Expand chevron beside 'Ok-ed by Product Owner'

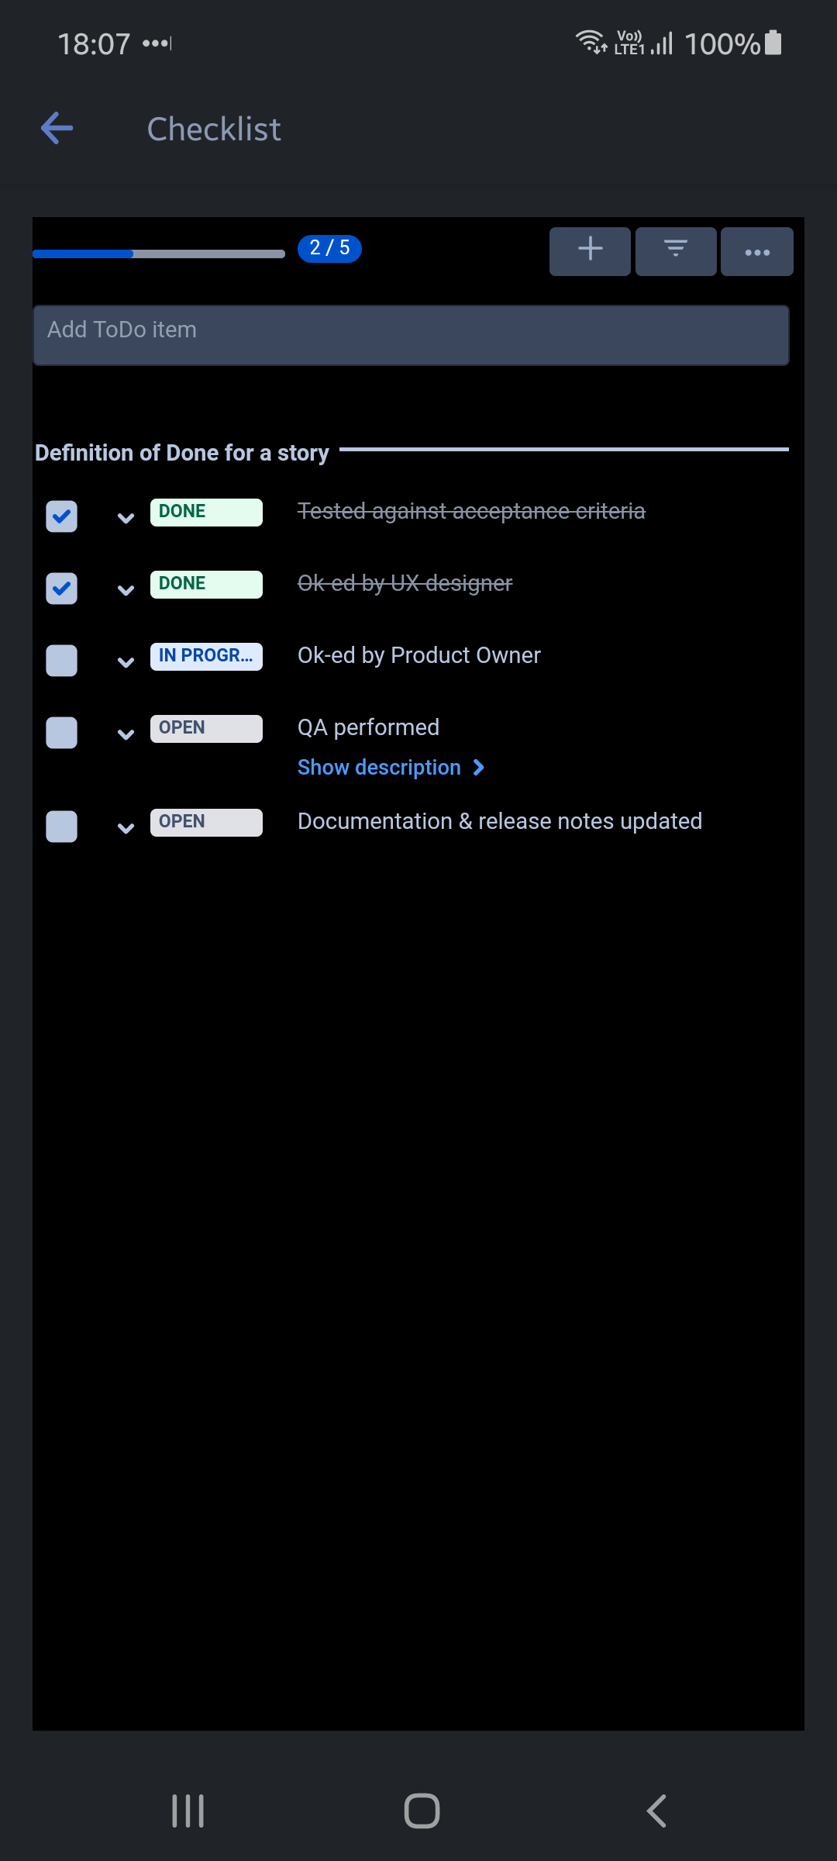tap(126, 662)
